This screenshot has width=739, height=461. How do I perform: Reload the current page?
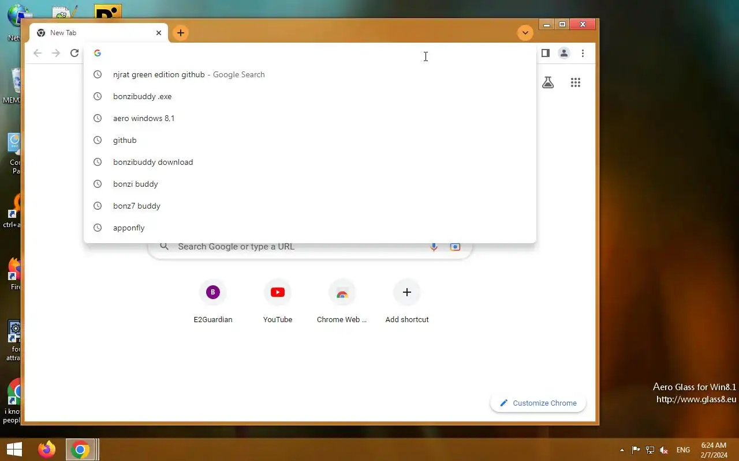click(x=74, y=53)
